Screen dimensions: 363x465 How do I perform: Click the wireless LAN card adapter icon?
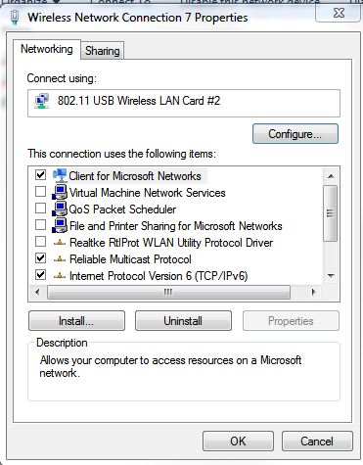click(x=42, y=101)
